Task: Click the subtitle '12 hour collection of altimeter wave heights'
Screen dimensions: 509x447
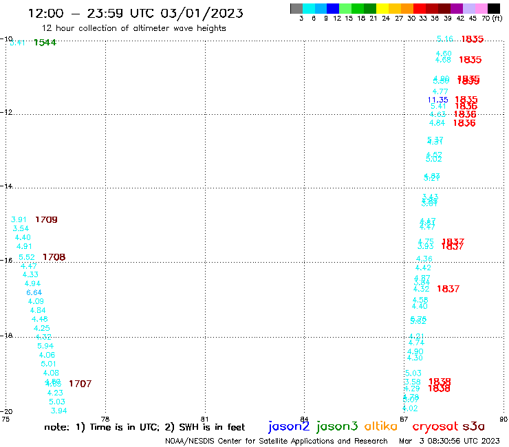Action: pyautogui.click(x=133, y=28)
